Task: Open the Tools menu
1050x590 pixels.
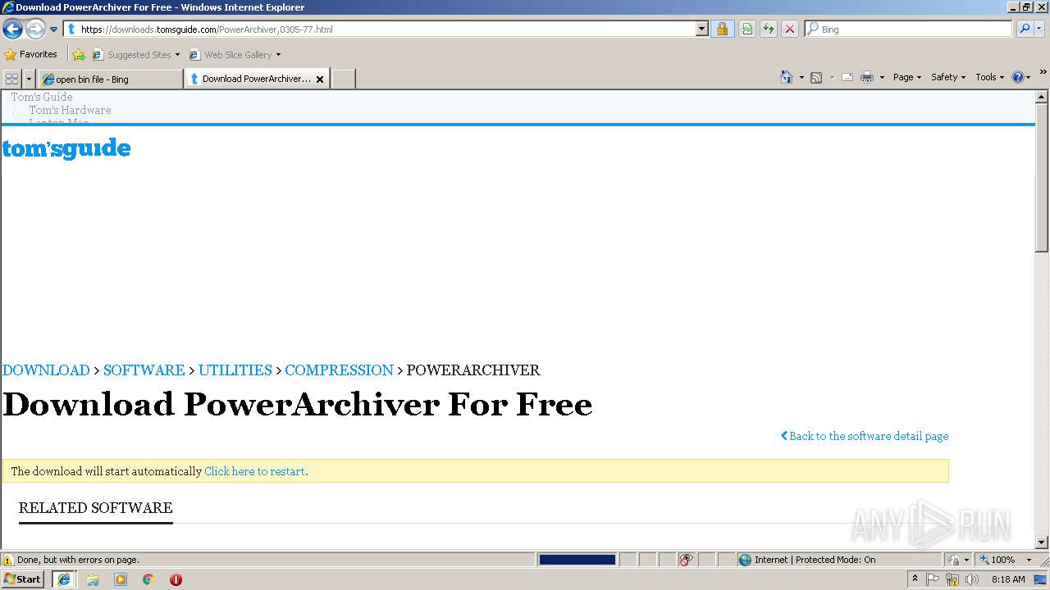Action: (x=989, y=77)
